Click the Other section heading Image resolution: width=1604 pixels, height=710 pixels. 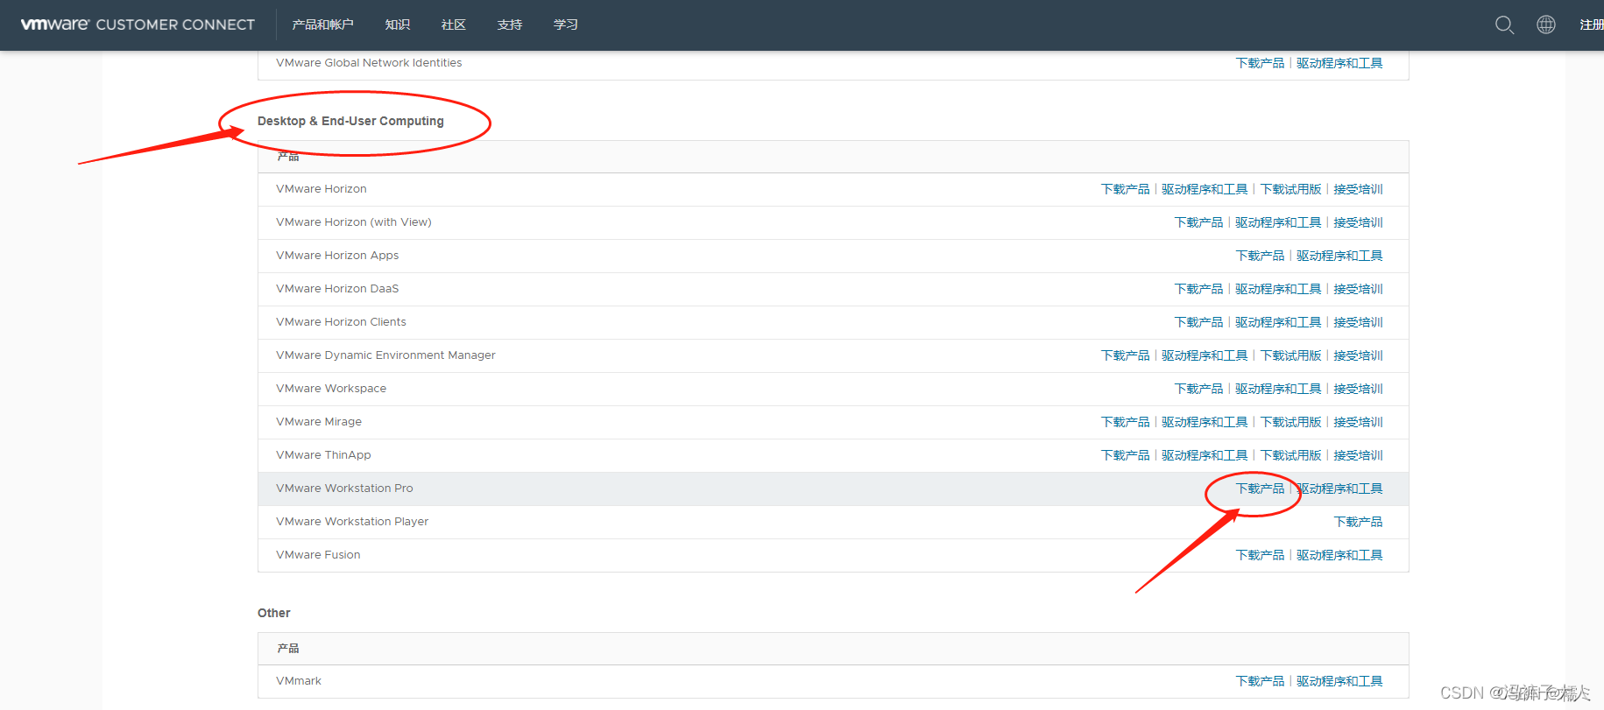tap(273, 613)
